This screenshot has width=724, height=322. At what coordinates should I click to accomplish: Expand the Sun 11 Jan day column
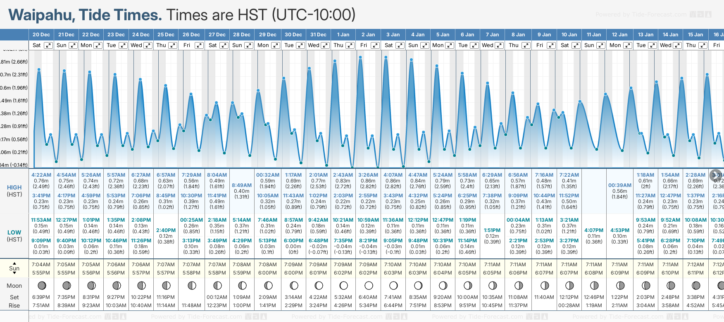click(601, 45)
